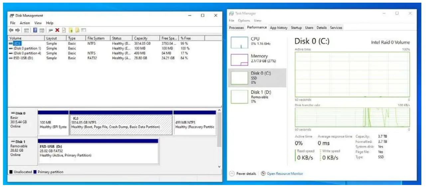Sort by the Capacity column header
Screen dimensions: 426x187
(146, 38)
